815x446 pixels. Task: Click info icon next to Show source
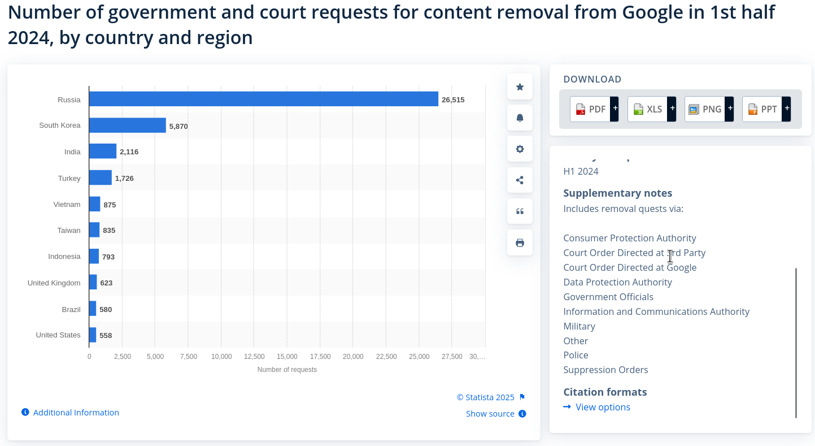click(522, 414)
